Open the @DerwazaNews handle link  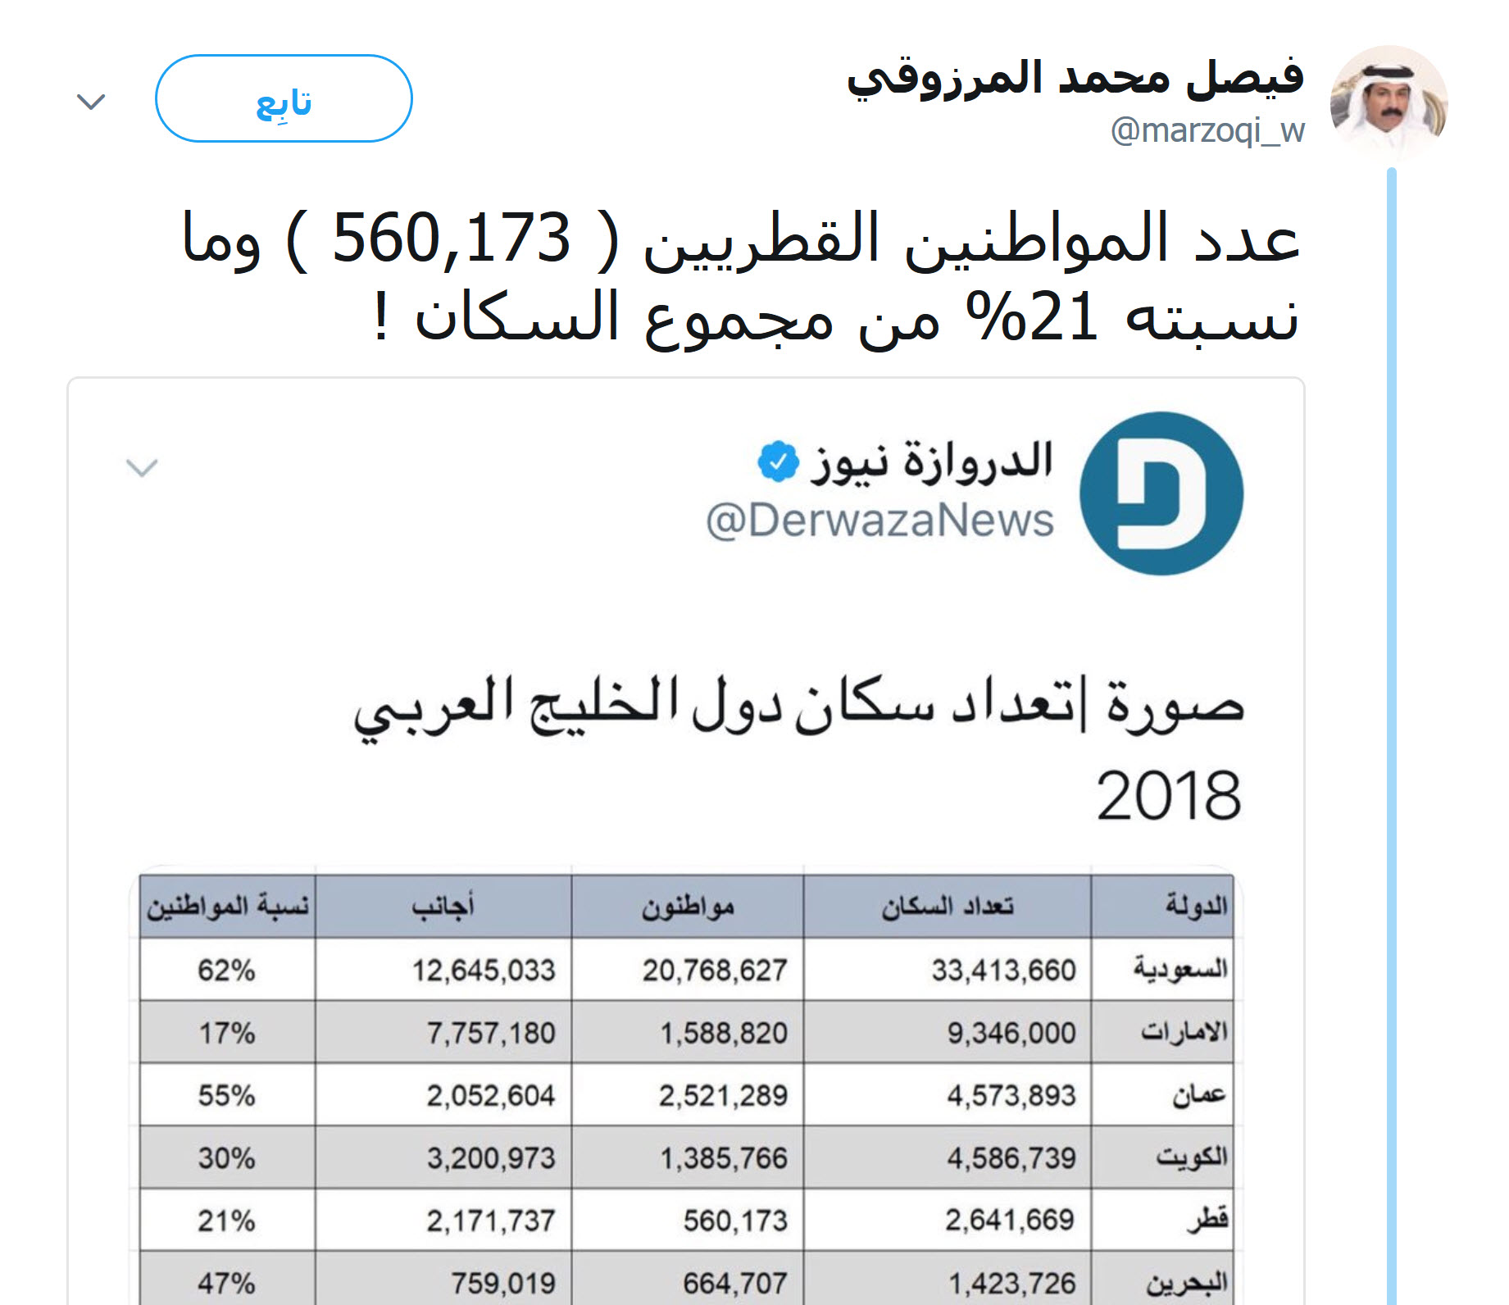pyautogui.click(x=879, y=521)
